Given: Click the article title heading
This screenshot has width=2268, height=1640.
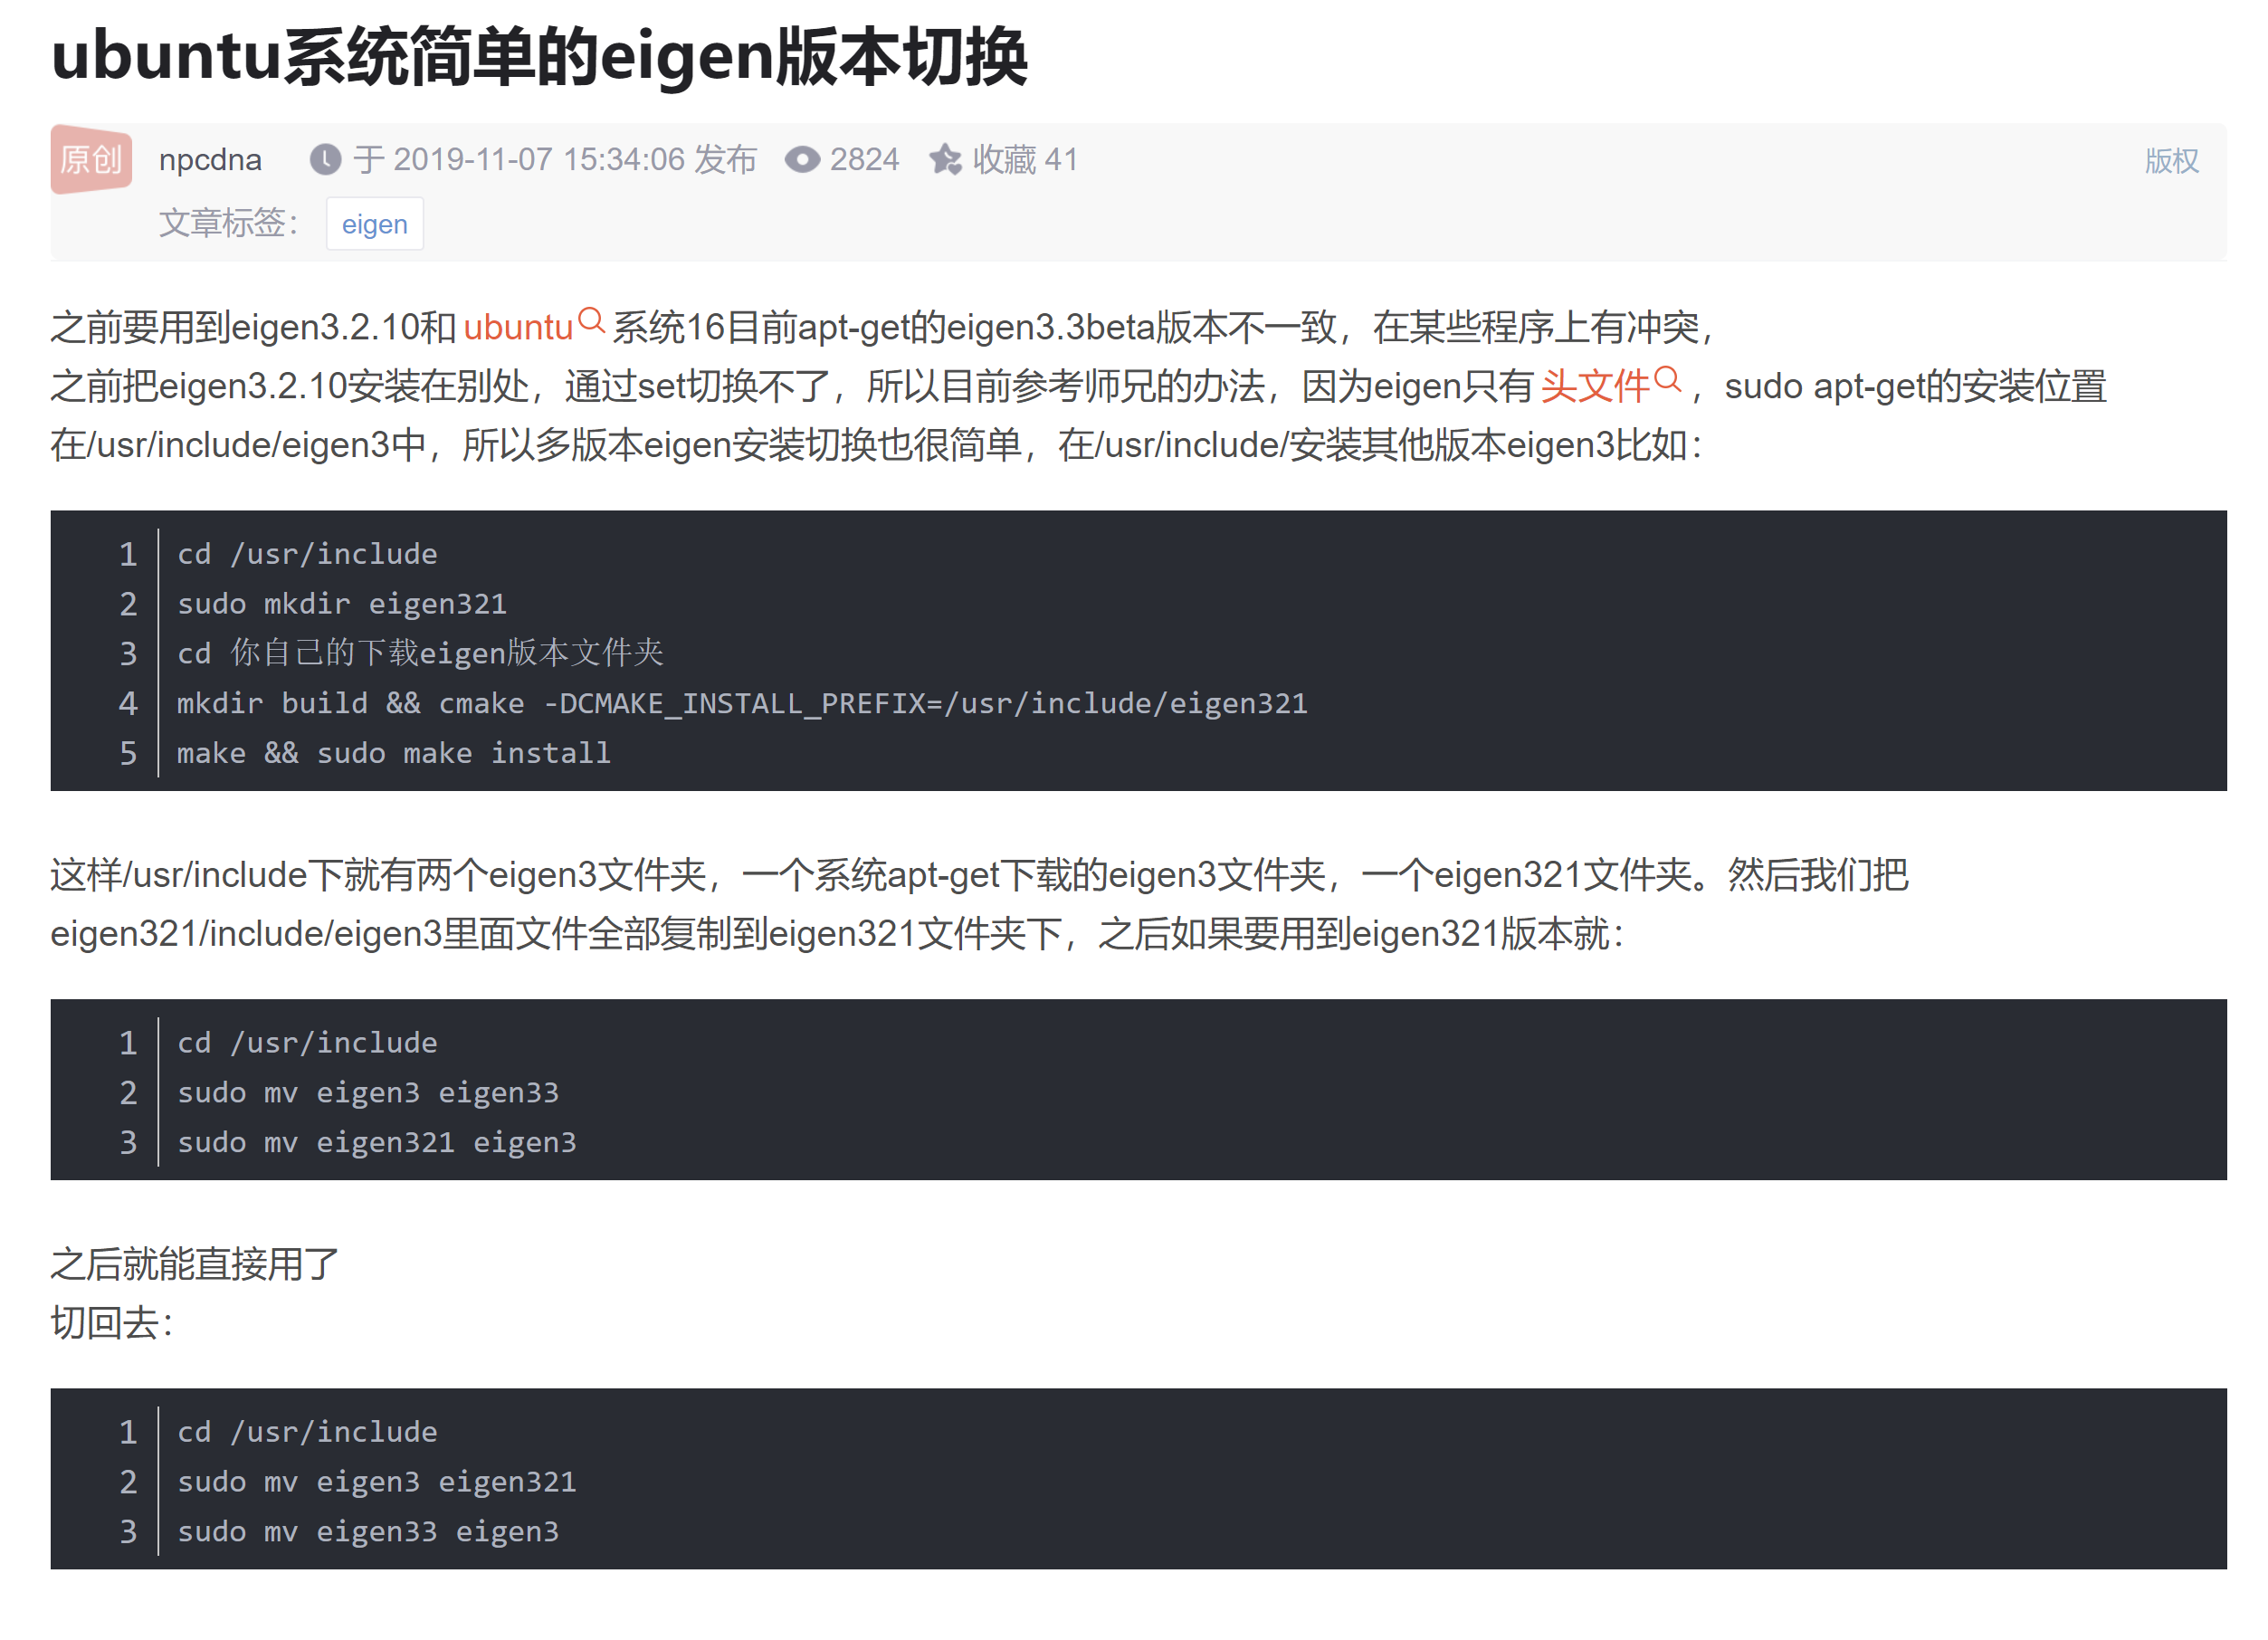Looking at the screenshot, I should coord(539,57).
